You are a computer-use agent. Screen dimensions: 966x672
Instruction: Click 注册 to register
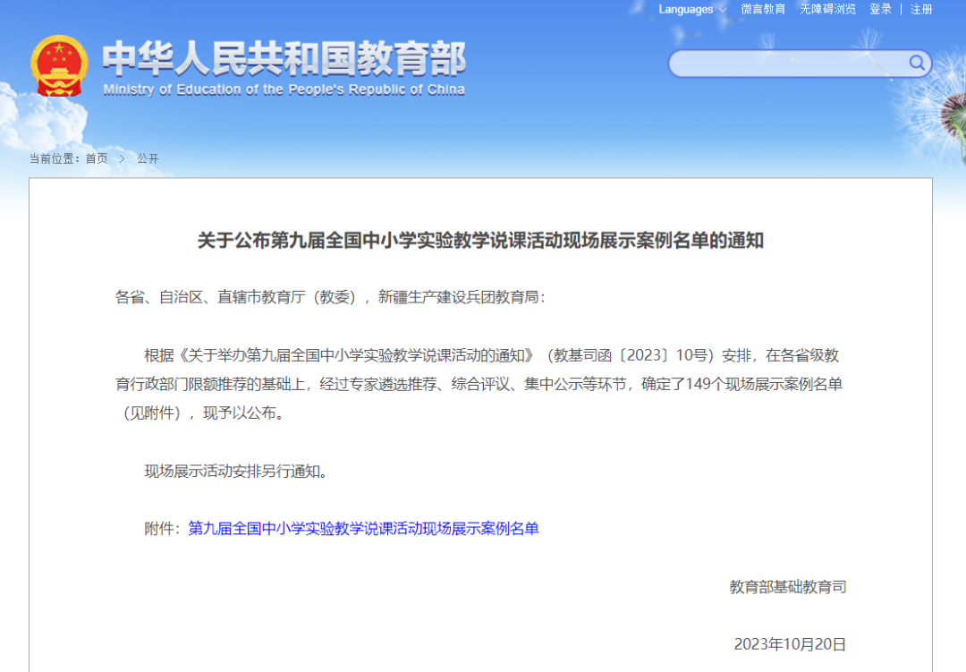click(921, 9)
